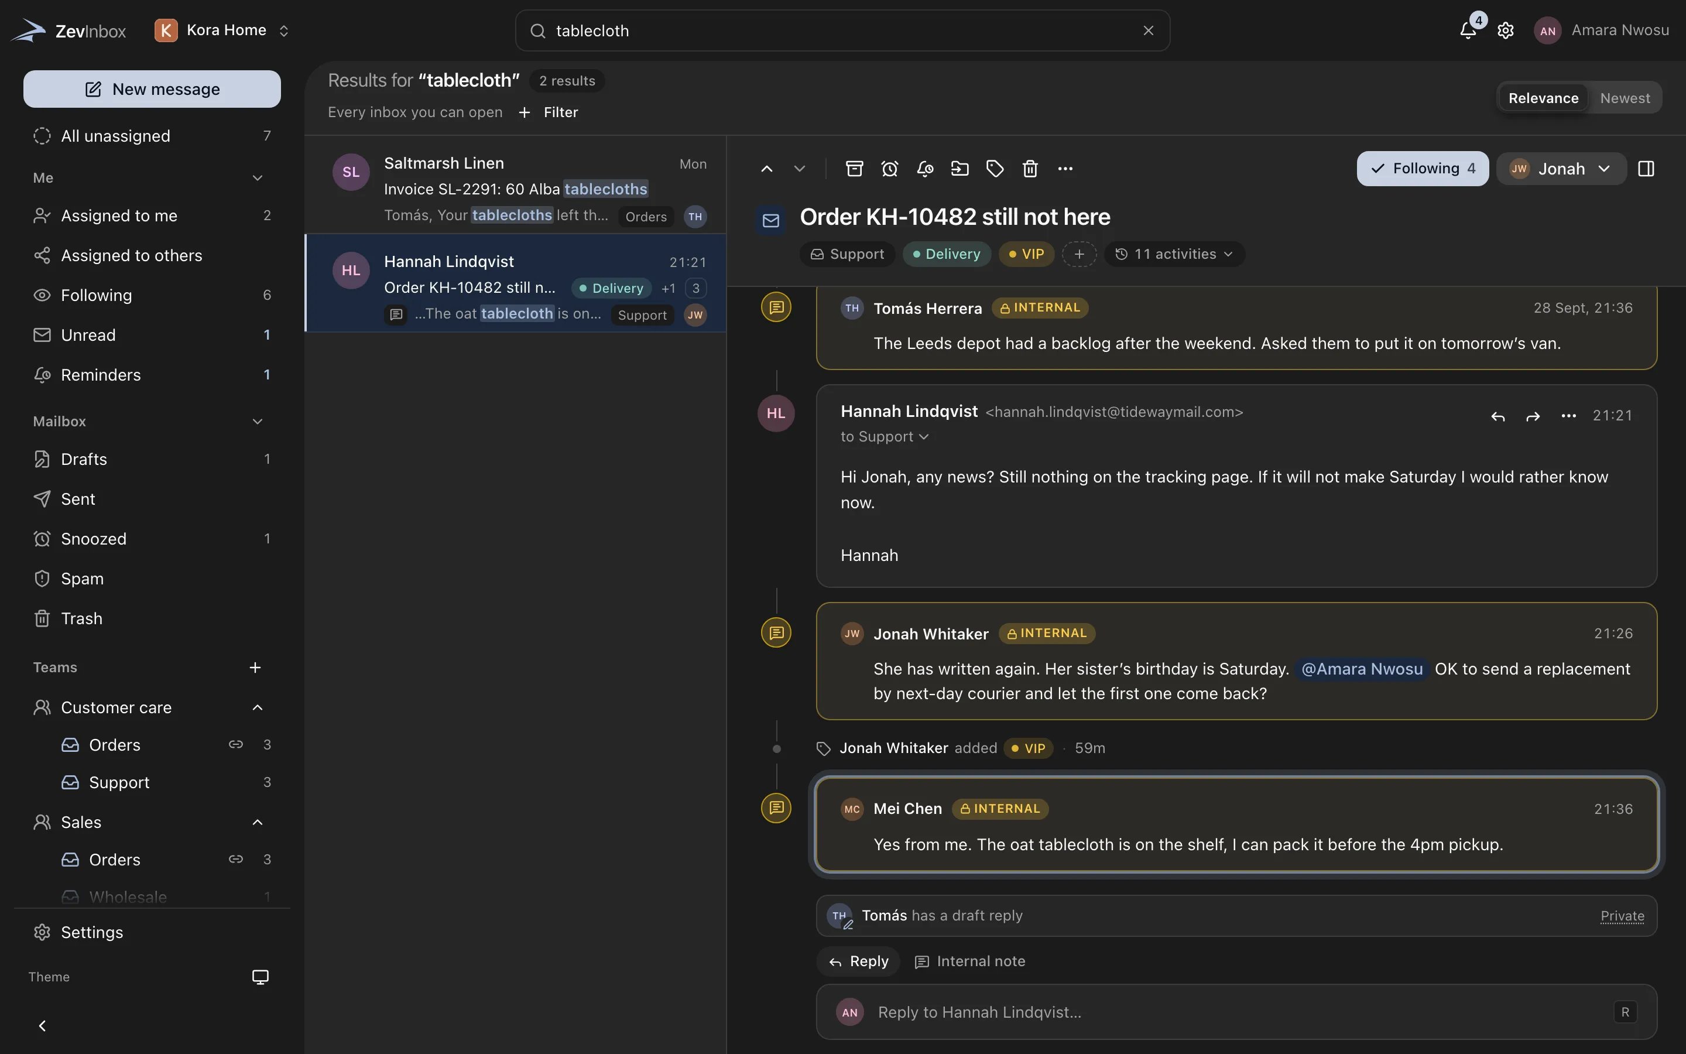Open more actions ellipsis in conversation toolbar
Image resolution: width=1686 pixels, height=1054 pixels.
[1065, 169]
